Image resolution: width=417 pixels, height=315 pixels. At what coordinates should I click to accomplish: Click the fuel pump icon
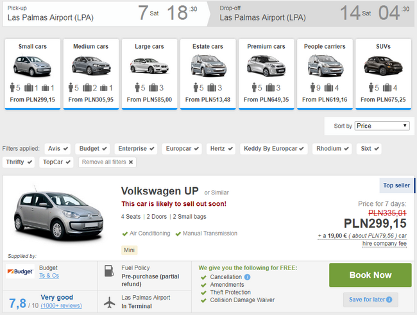(x=109, y=271)
